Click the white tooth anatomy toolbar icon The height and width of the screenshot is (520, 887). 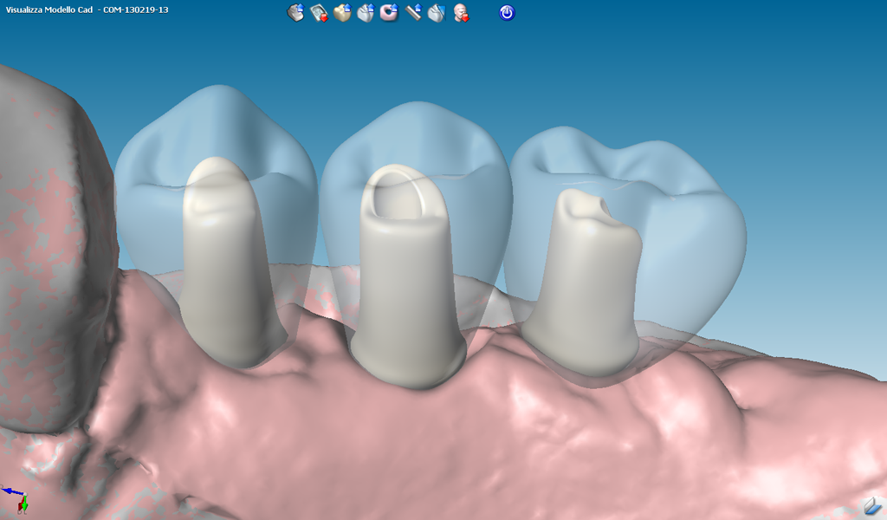366,13
